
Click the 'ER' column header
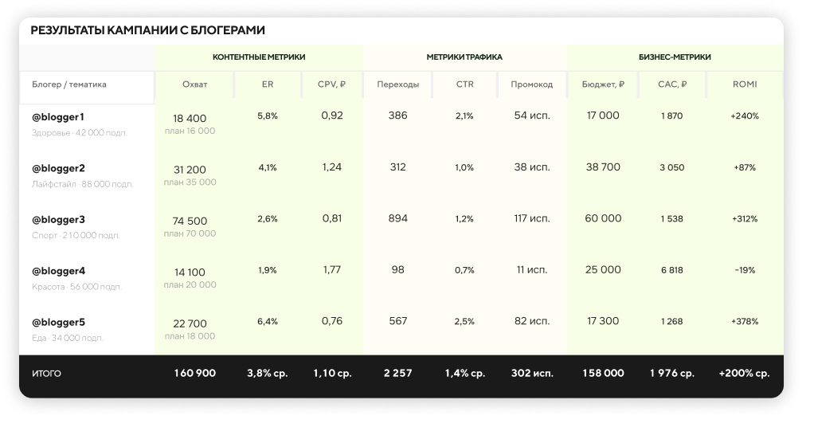point(268,84)
